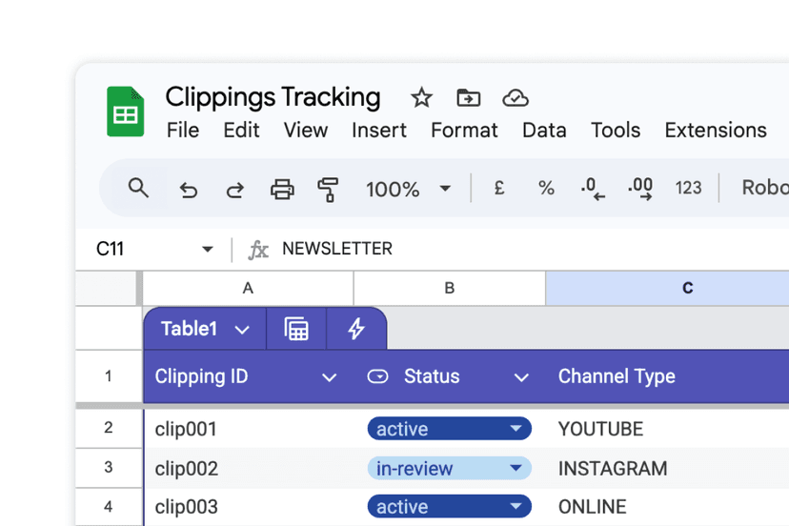789x526 pixels.
Task: Star the Clippings Tracking document
Action: tap(421, 98)
